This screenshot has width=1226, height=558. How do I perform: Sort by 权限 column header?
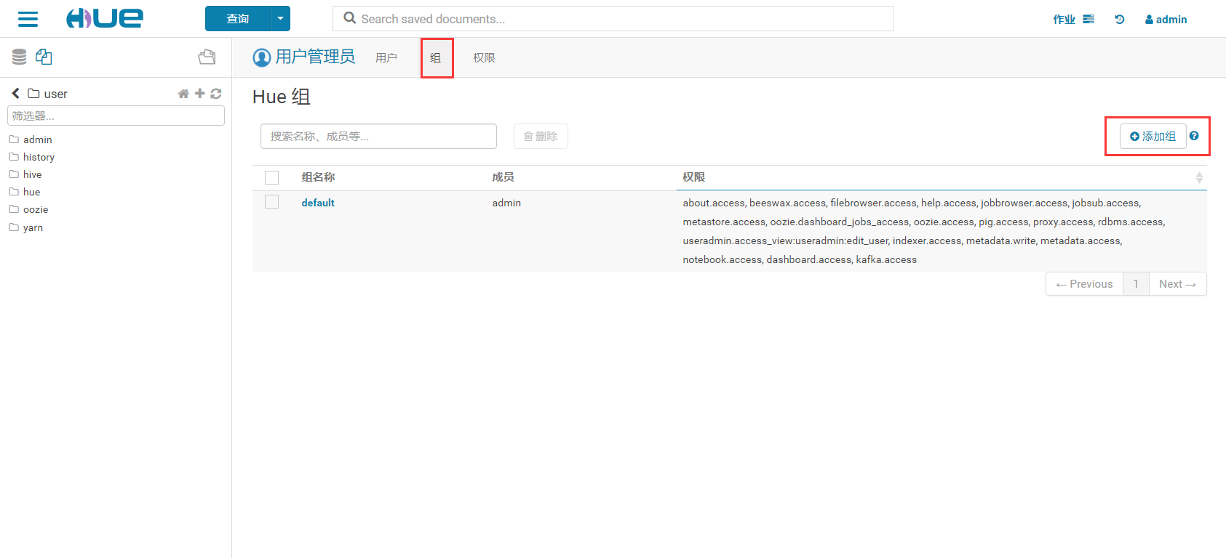(693, 177)
